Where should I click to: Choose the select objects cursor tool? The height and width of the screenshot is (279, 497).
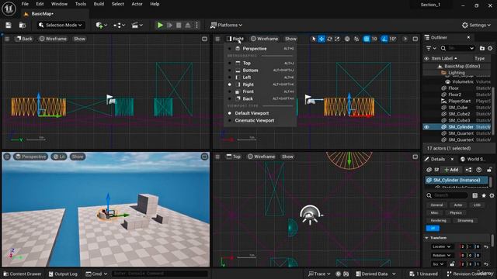314,39
